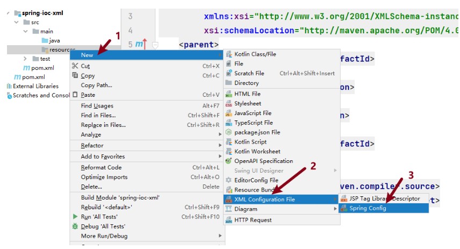Select Reformat Code
The image size is (460, 249).
(x=146, y=167)
